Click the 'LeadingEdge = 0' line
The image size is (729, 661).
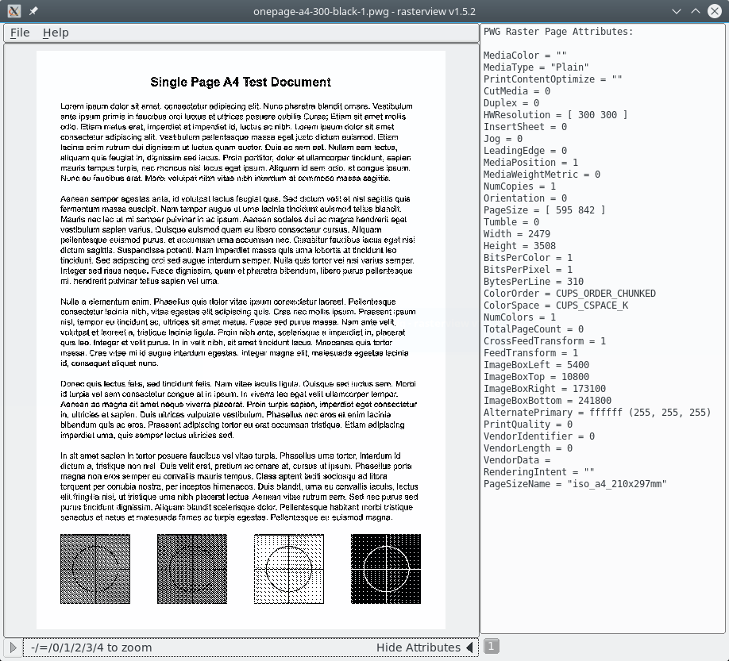click(526, 151)
